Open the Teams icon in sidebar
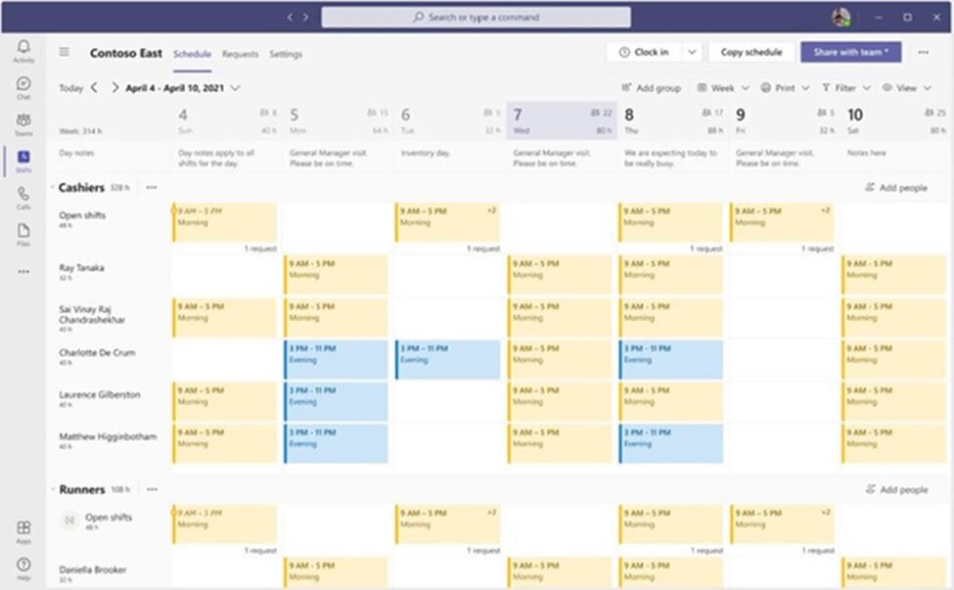The image size is (954, 590). click(x=23, y=124)
